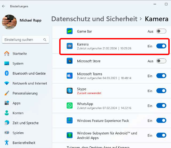
Task: Click the 'Microsoft Store' app name
Action: 89,61
